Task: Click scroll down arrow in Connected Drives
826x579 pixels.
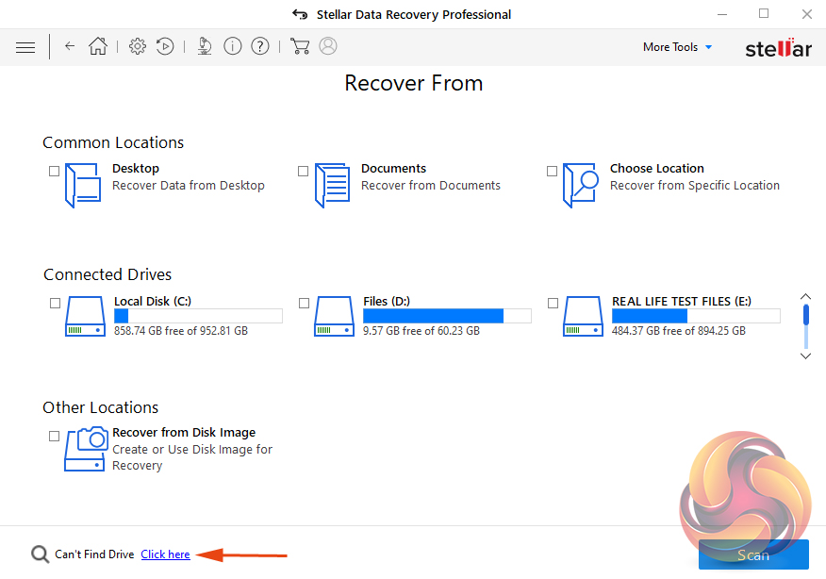Action: [x=805, y=356]
